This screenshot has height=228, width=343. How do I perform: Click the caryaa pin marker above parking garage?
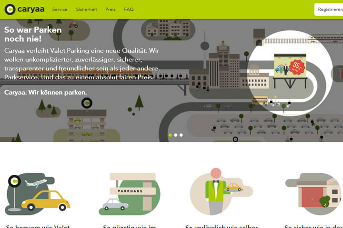tap(86, 103)
